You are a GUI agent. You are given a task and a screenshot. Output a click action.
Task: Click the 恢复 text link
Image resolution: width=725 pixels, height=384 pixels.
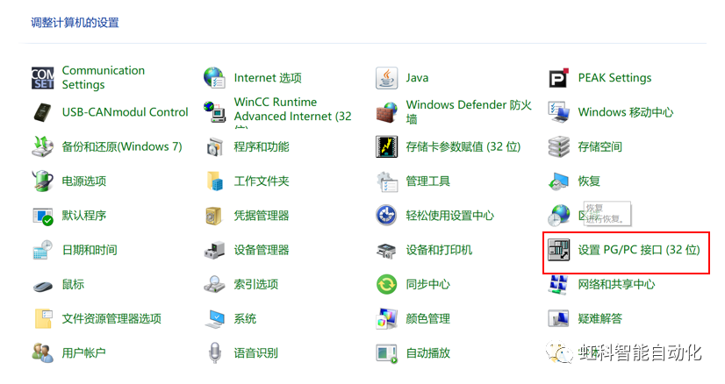(589, 181)
